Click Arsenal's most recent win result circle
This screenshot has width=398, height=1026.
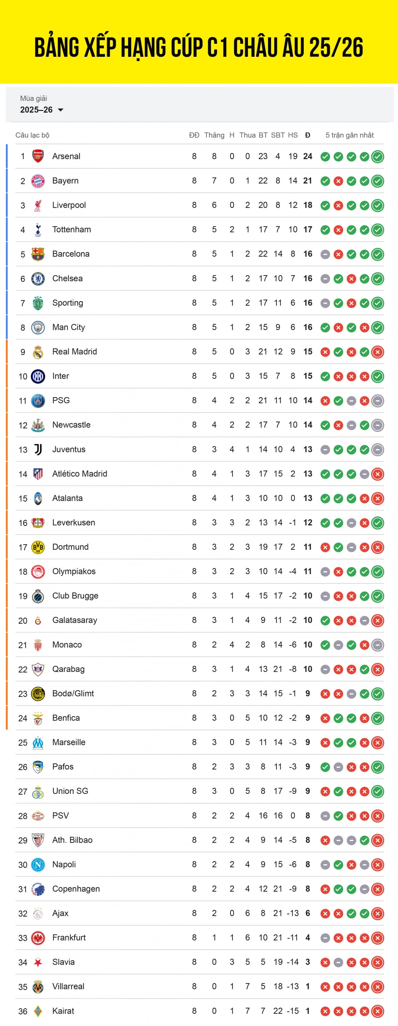tap(377, 156)
